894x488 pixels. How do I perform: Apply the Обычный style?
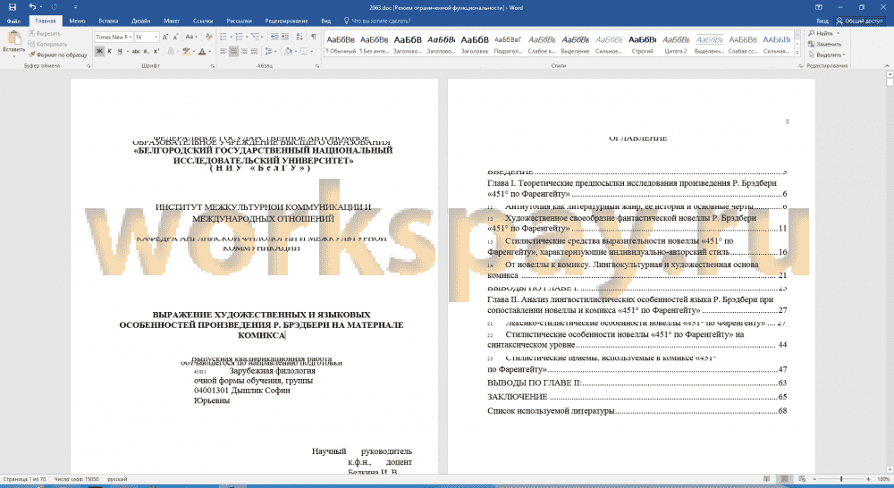(341, 44)
